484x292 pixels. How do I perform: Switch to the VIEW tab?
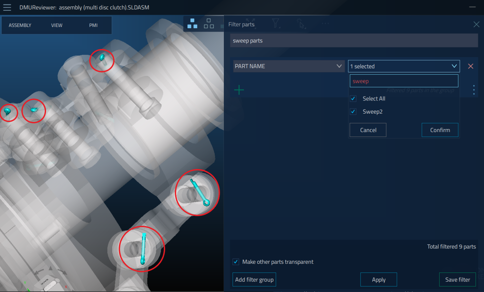click(56, 25)
